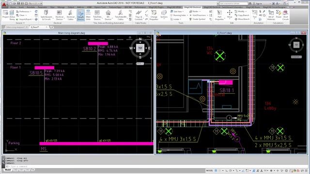
Task: Run the Short Circuits calculation
Action: (285, 15)
